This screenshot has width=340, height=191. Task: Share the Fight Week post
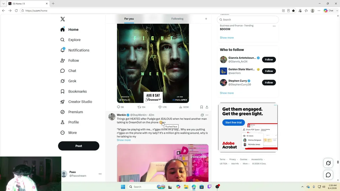[x=207, y=107]
